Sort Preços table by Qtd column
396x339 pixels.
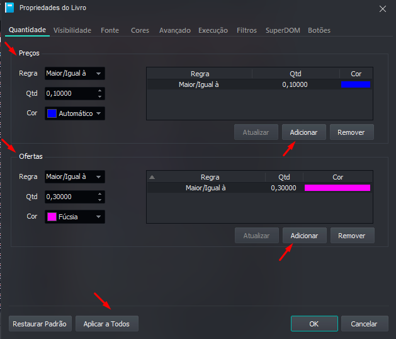pos(295,74)
